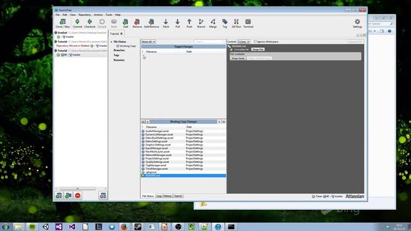Screen dimensions: 411x231
Task: Select the File Status bottom tab
Action: (148, 196)
